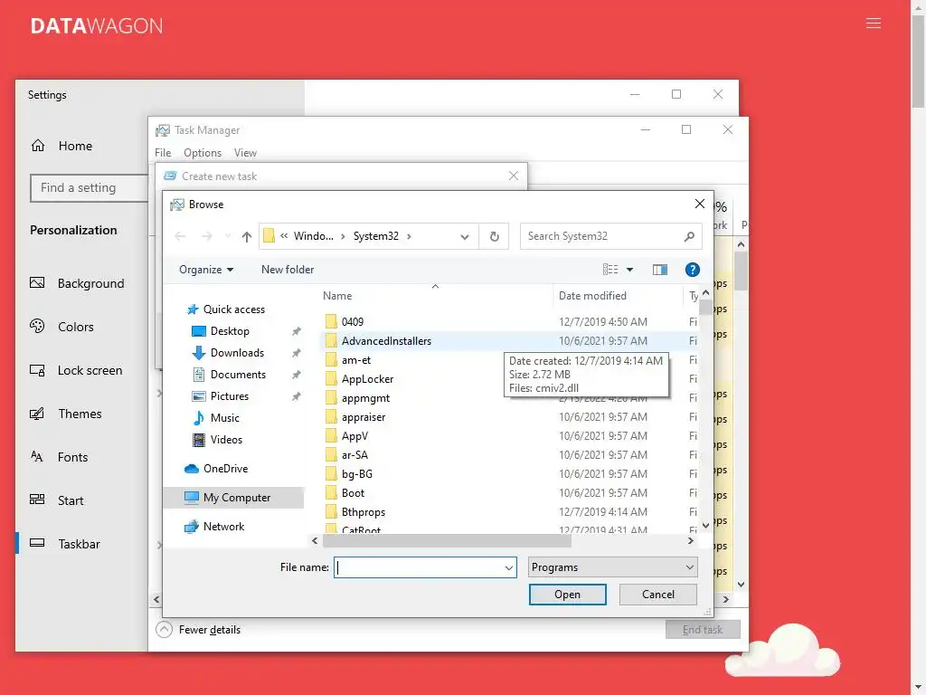The width and height of the screenshot is (926, 695).
Task: Expand the address bar history dropdown
Action: coord(465,236)
